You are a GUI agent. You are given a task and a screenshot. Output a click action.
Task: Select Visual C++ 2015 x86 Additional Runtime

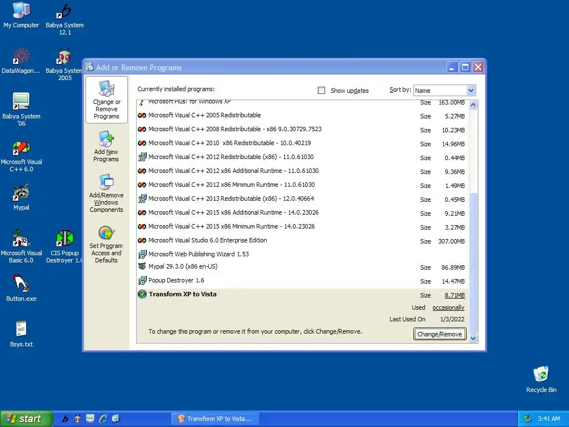(302, 213)
